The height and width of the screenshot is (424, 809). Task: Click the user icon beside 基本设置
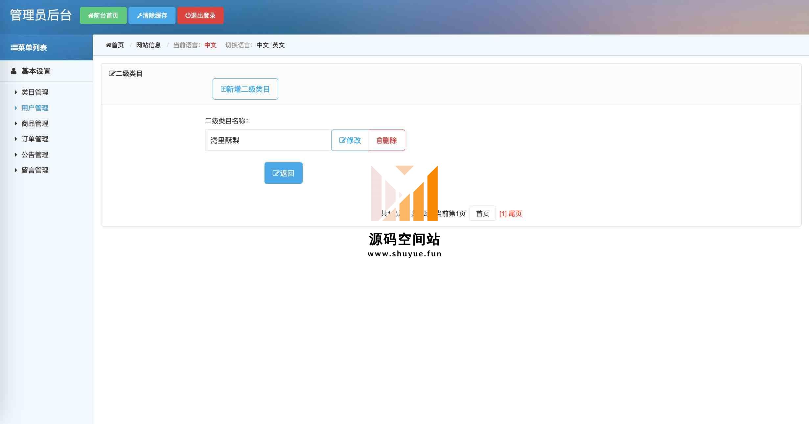click(x=13, y=71)
